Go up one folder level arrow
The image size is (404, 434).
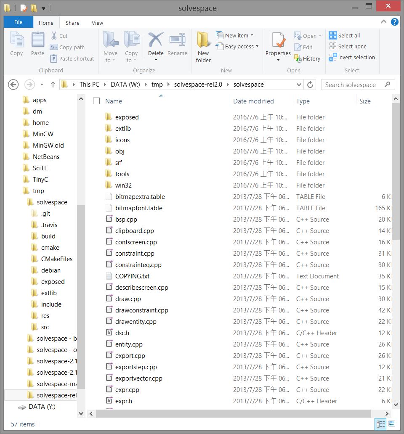(x=53, y=85)
